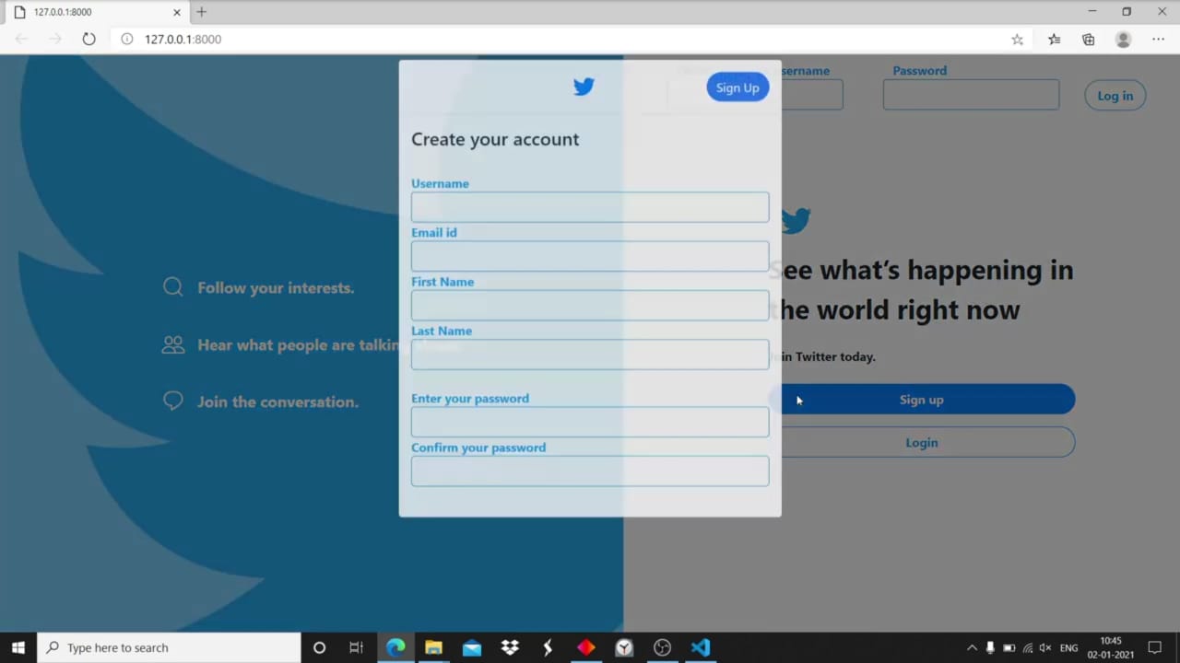This screenshot has width=1180, height=663.
Task: Open Dropbox from the taskbar
Action: (x=510, y=647)
